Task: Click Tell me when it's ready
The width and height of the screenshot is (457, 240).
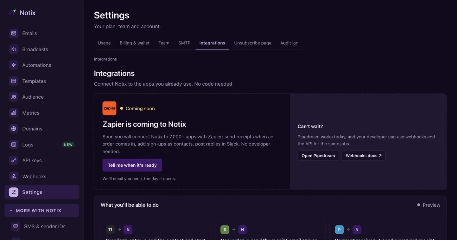Action: tap(132, 165)
